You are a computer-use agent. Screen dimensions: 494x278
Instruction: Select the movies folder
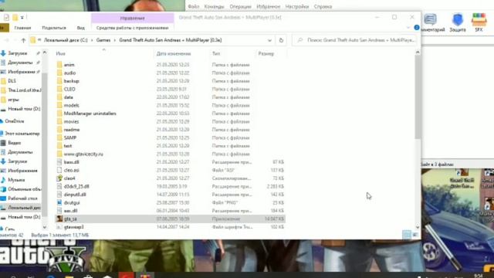[71, 122]
